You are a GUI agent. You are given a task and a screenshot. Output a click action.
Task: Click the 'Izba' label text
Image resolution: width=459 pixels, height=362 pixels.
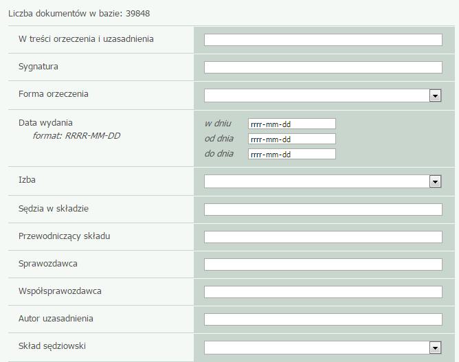tap(27, 180)
